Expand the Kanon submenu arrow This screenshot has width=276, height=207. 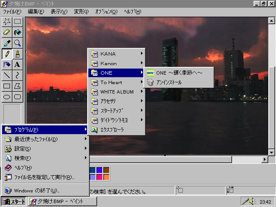(142, 63)
